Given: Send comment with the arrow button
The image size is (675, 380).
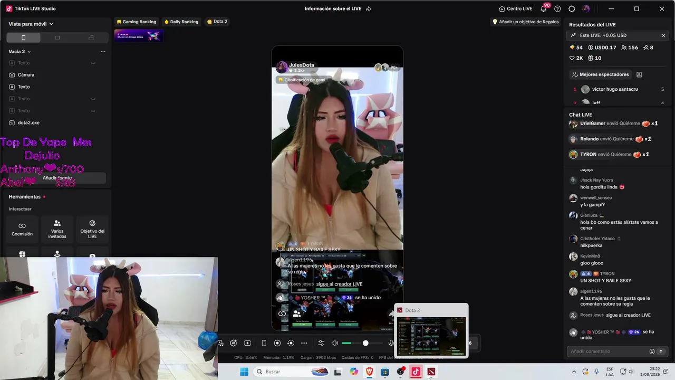Looking at the screenshot, I should click(x=661, y=351).
